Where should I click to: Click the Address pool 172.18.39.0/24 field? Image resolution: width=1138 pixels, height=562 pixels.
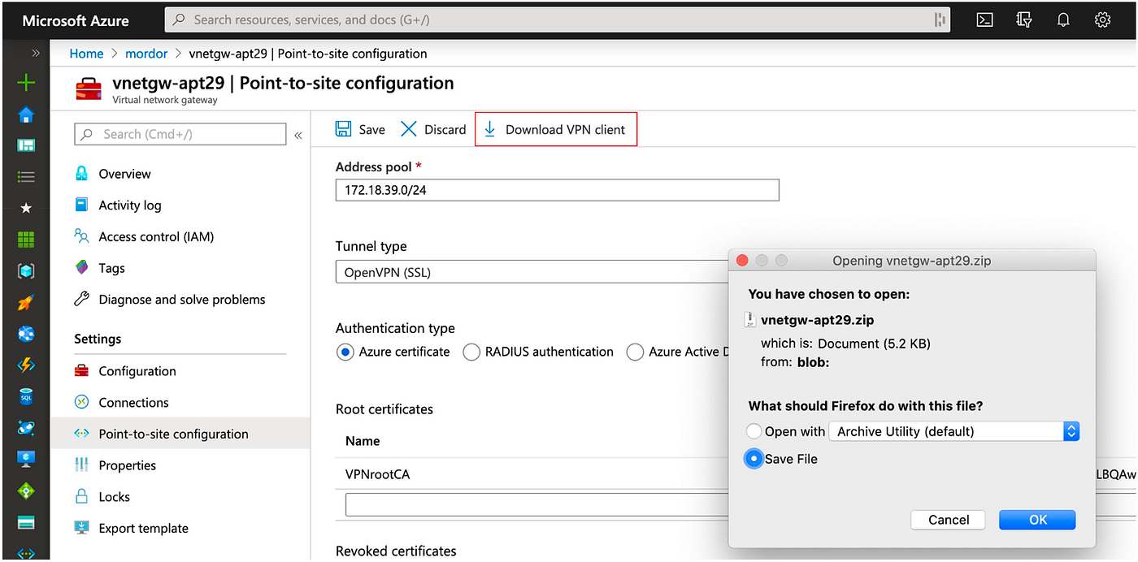[557, 190]
